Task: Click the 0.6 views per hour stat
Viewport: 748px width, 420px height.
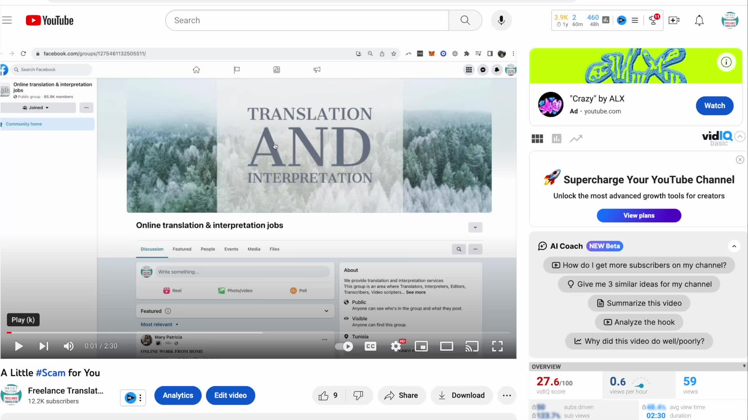Action: click(617, 381)
